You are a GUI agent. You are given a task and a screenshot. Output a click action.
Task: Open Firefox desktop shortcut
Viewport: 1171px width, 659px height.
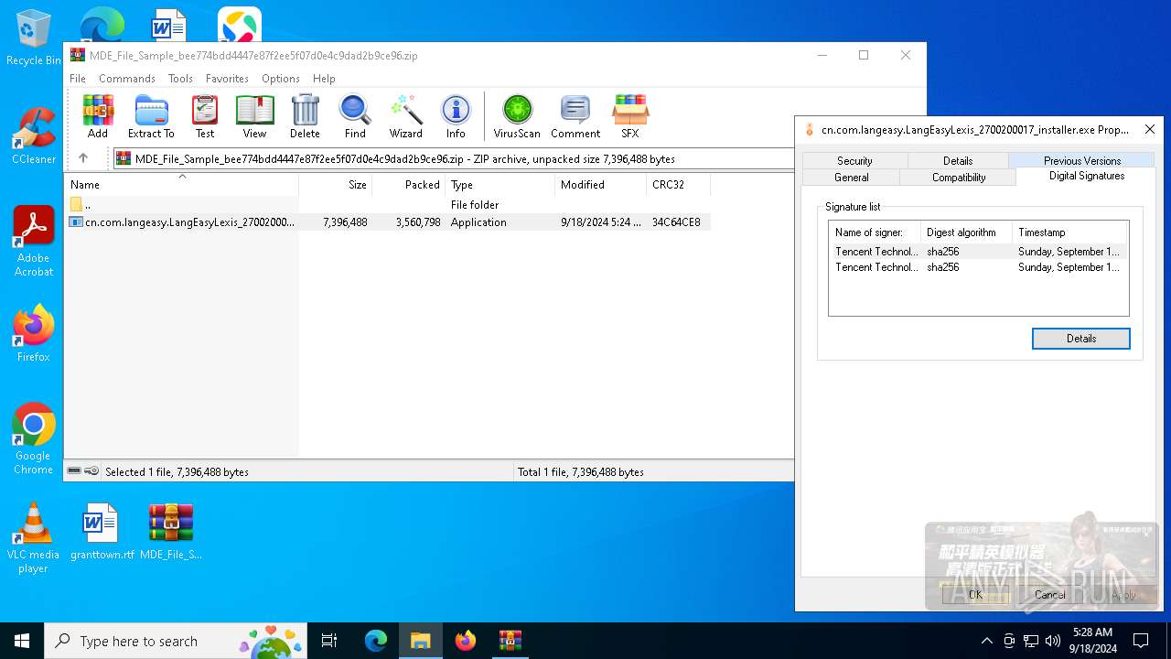(x=34, y=334)
